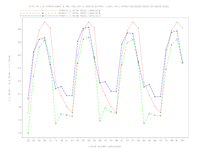Click x-axis forecast hour label 21
Viewport: 199px width, 153px height.
(67, 140)
